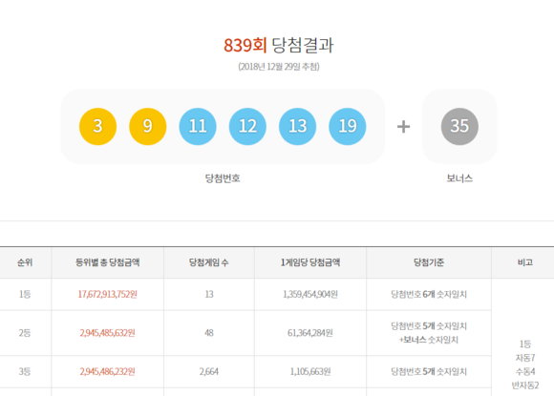Click the 당첨게임 수 column header
This screenshot has height=396, width=554.
[x=209, y=262]
